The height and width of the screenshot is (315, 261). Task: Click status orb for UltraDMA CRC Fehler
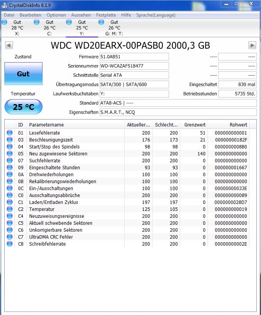(10, 237)
